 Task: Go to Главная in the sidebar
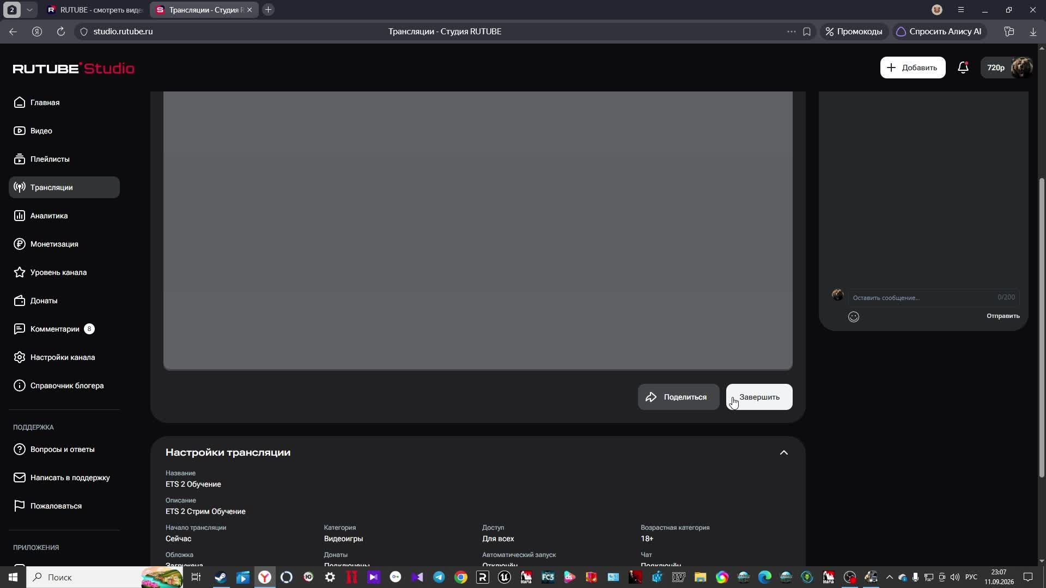(x=64, y=102)
